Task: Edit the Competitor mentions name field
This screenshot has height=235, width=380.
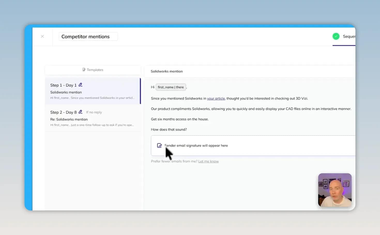Action: [x=88, y=36]
